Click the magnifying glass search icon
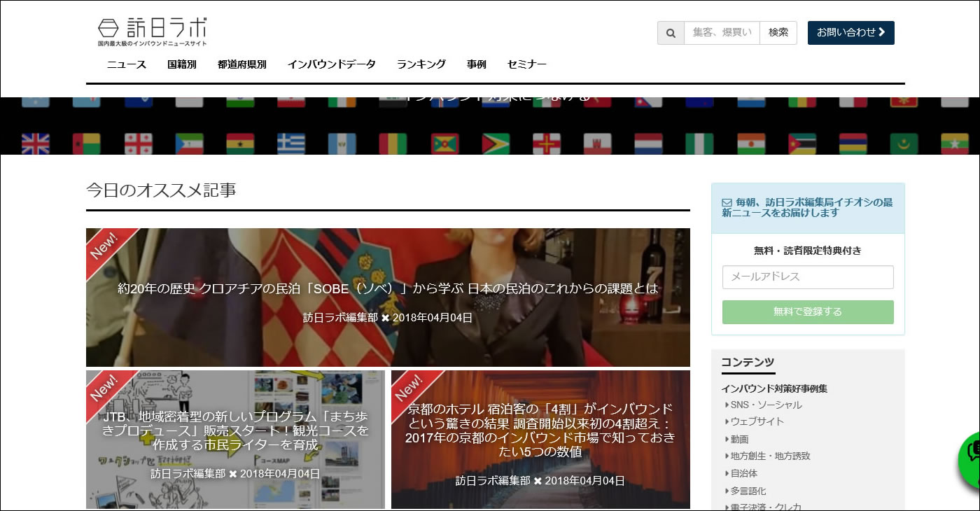The width and height of the screenshot is (980, 511). 671,33
